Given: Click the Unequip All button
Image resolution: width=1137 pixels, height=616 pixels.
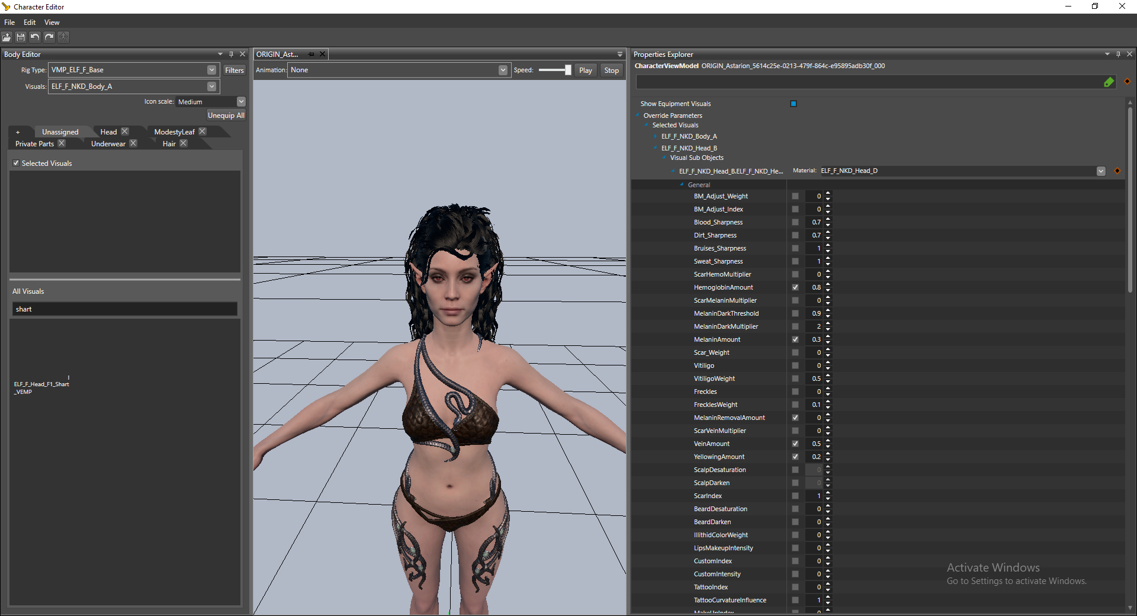Looking at the screenshot, I should pyautogui.click(x=226, y=115).
